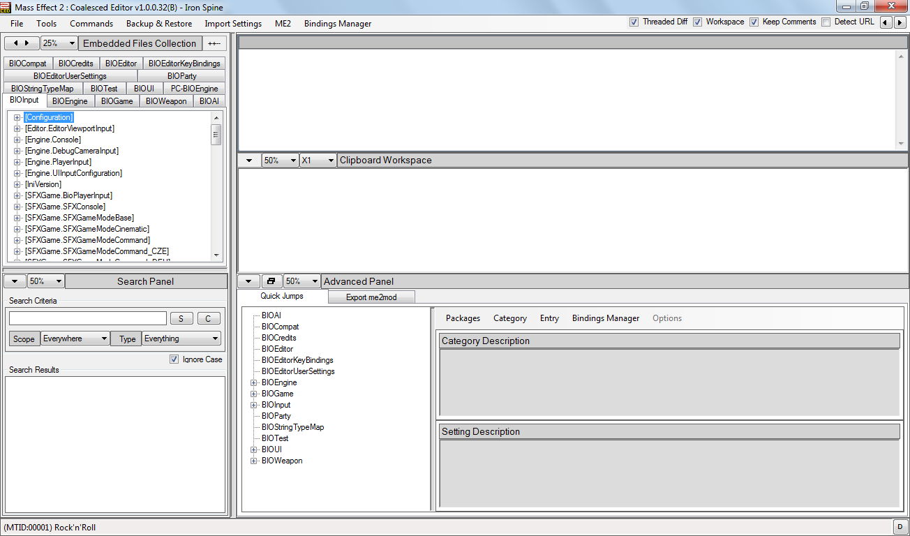Viewport: 910px width, 536px height.
Task: Click the Search Panel header button
Action: (146, 281)
